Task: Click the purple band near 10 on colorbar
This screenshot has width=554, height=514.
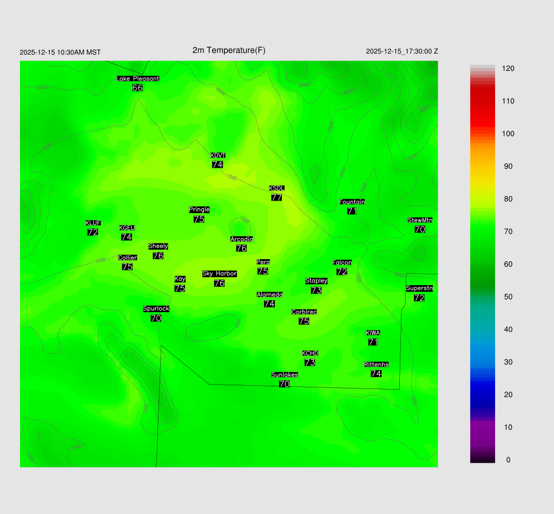Action: [483, 427]
